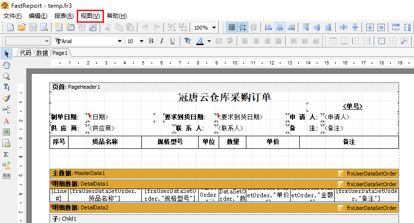The image size is (414, 223).
Task: Select the <单号> field
Action: pos(352,106)
